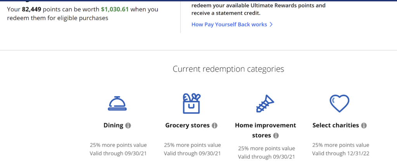Select the Dining category label

[x=114, y=125]
